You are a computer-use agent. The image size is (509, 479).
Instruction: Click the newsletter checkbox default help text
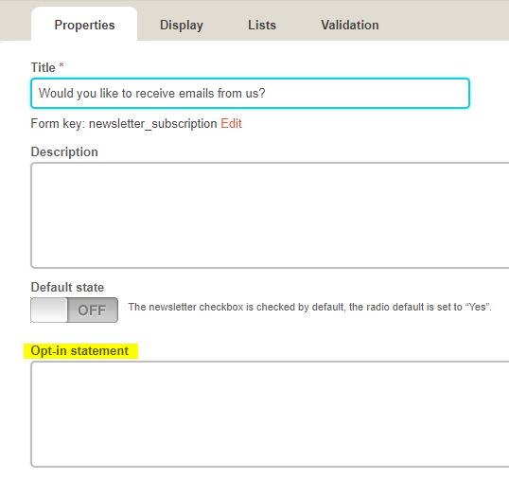click(x=310, y=307)
